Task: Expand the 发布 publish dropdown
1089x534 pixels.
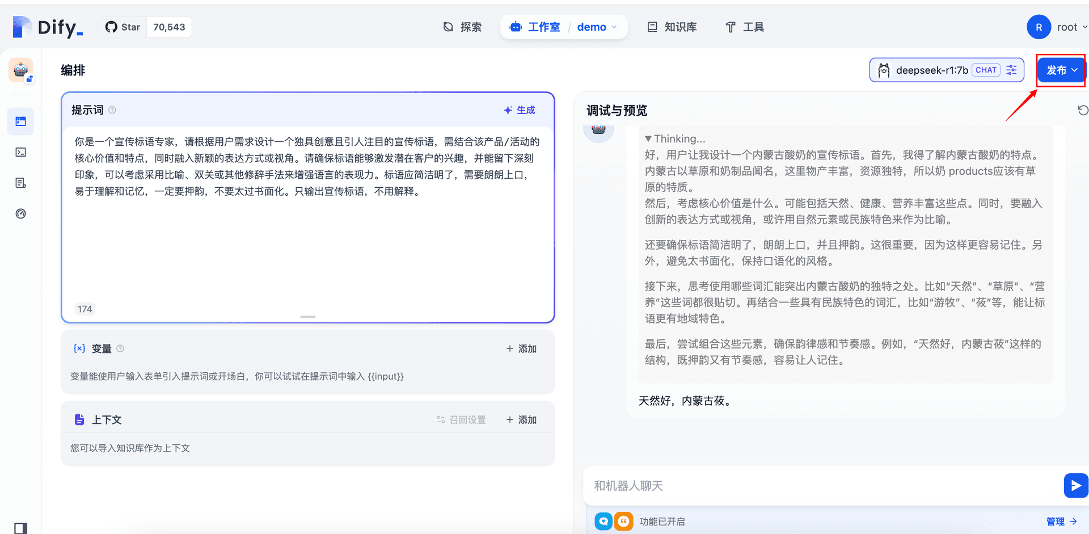Action: (1061, 70)
